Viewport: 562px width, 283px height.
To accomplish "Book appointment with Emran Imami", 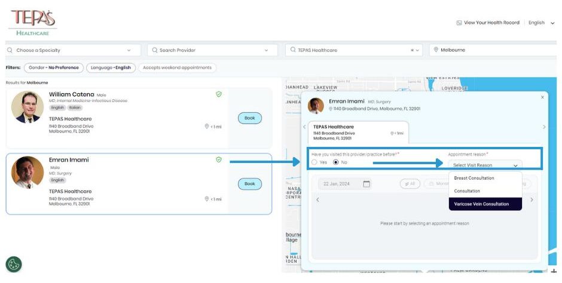I will click(x=250, y=184).
